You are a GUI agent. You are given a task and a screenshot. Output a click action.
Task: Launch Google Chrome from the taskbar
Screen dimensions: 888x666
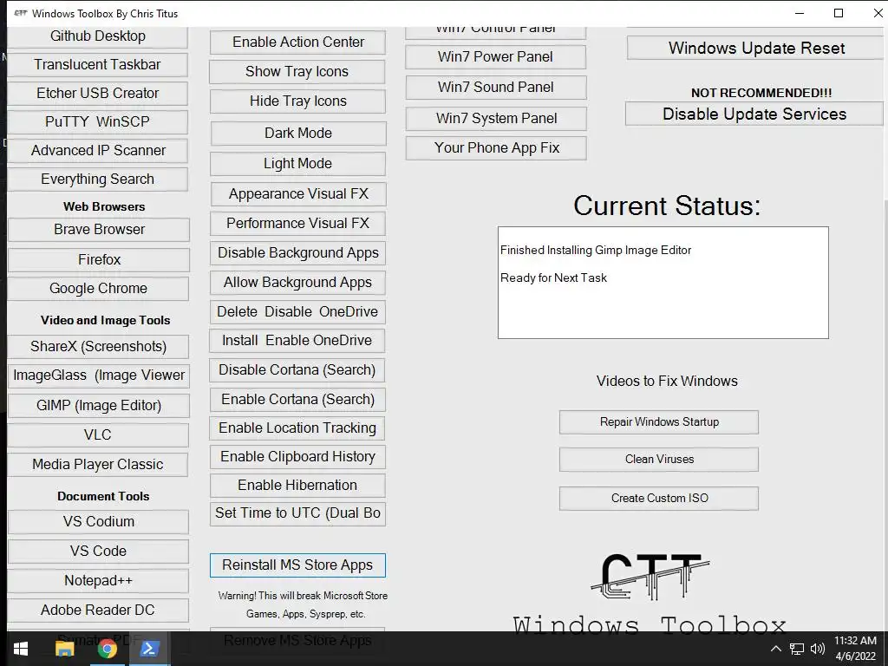107,649
